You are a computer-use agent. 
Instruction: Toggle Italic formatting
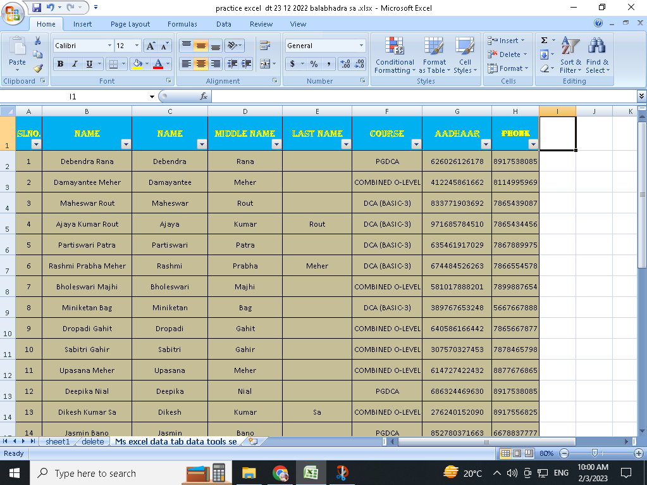coord(75,64)
